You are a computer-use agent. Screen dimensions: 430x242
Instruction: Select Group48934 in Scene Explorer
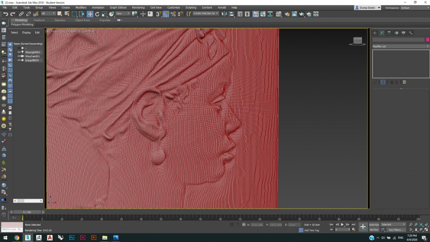(32, 60)
